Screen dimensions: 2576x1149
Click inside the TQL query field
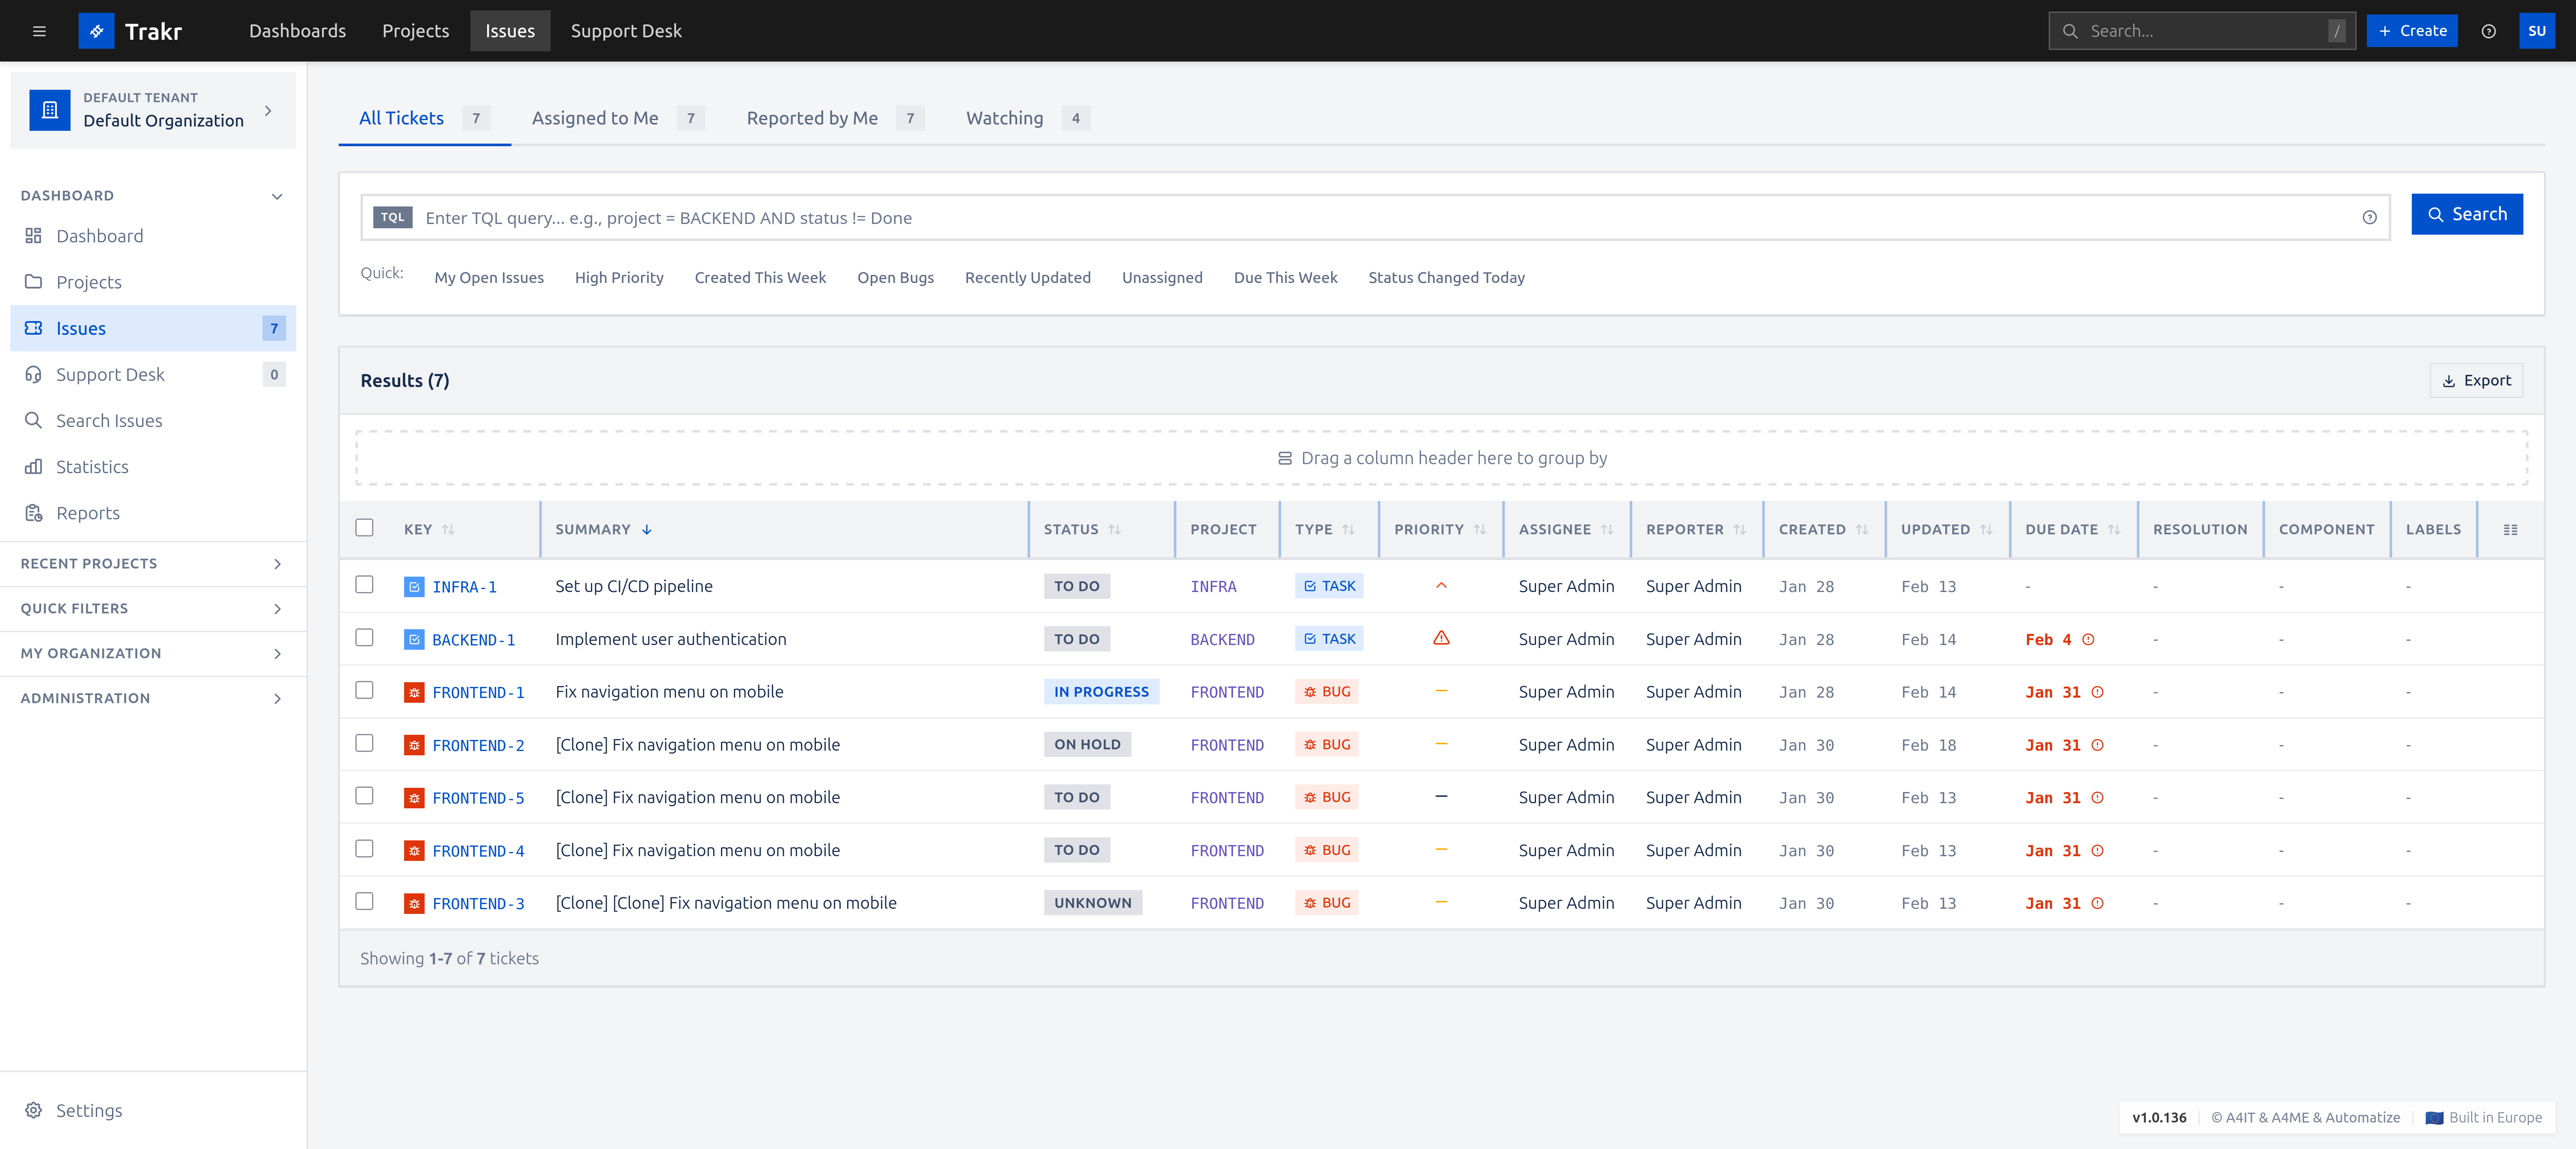[1000, 217]
